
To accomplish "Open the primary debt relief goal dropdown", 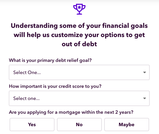I will tap(79, 72).
